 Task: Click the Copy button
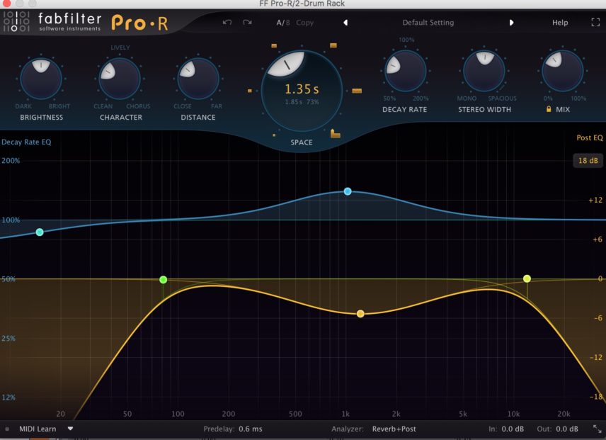[305, 23]
